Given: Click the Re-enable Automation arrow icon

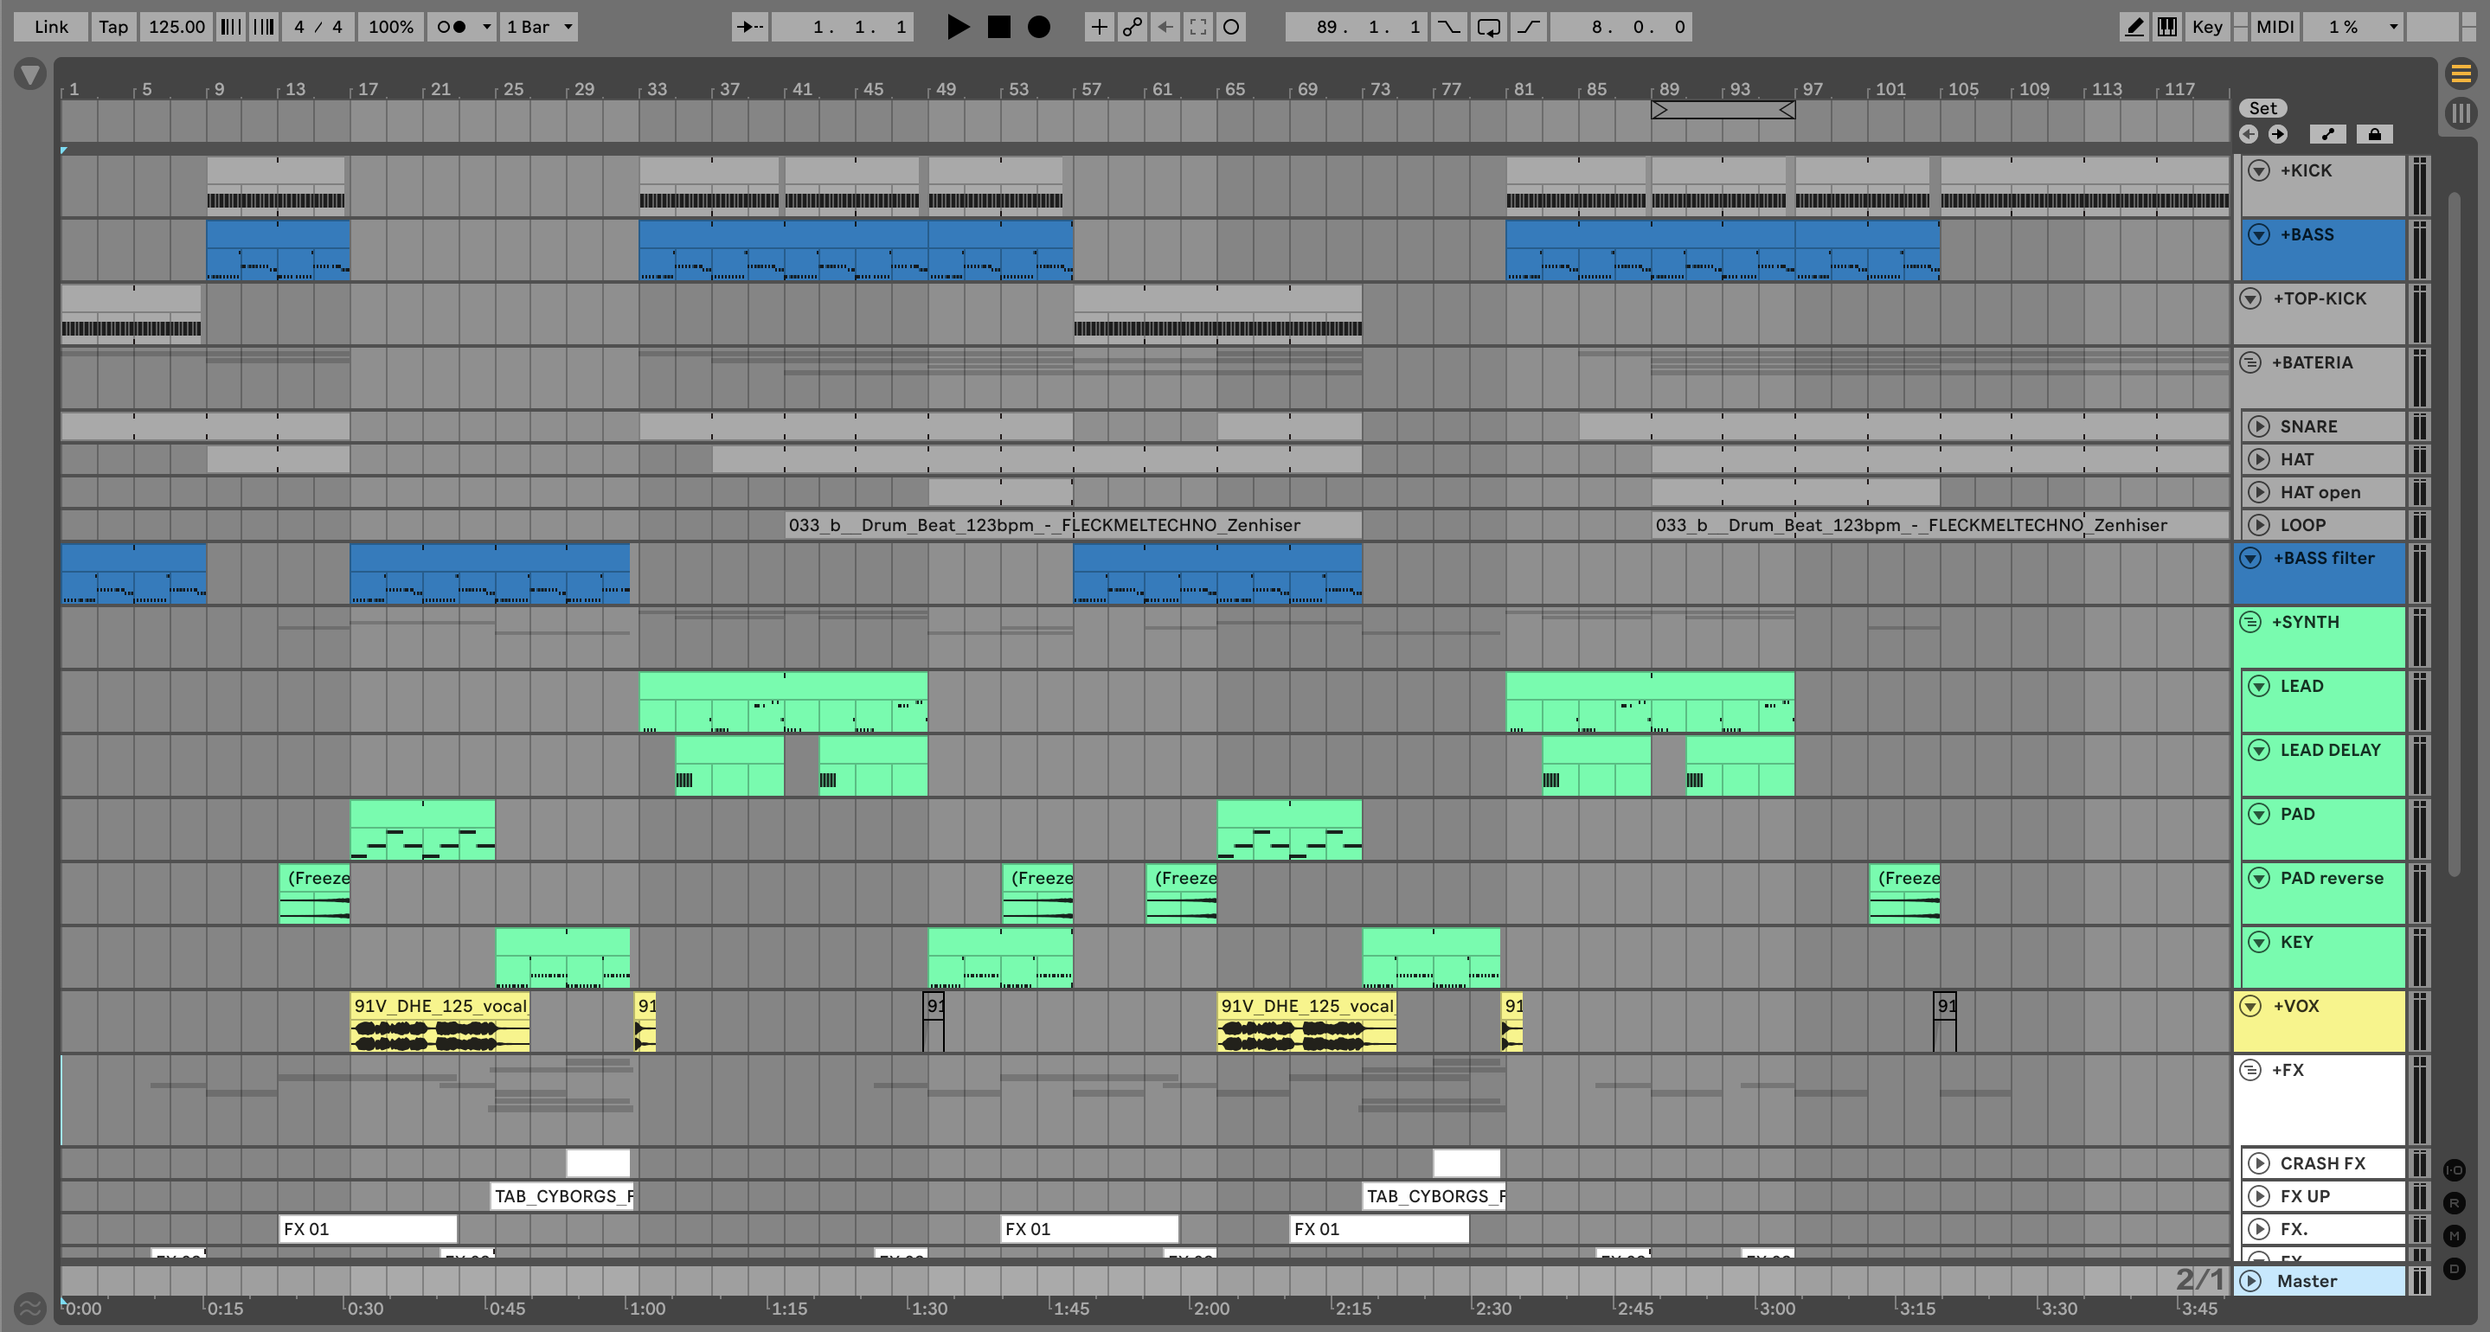Looking at the screenshot, I should (x=1165, y=27).
